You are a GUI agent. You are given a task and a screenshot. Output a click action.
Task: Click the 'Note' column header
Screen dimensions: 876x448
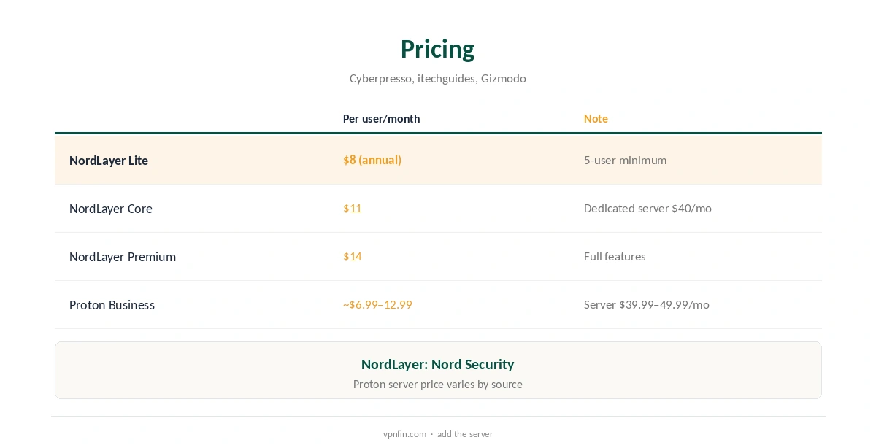(x=596, y=118)
